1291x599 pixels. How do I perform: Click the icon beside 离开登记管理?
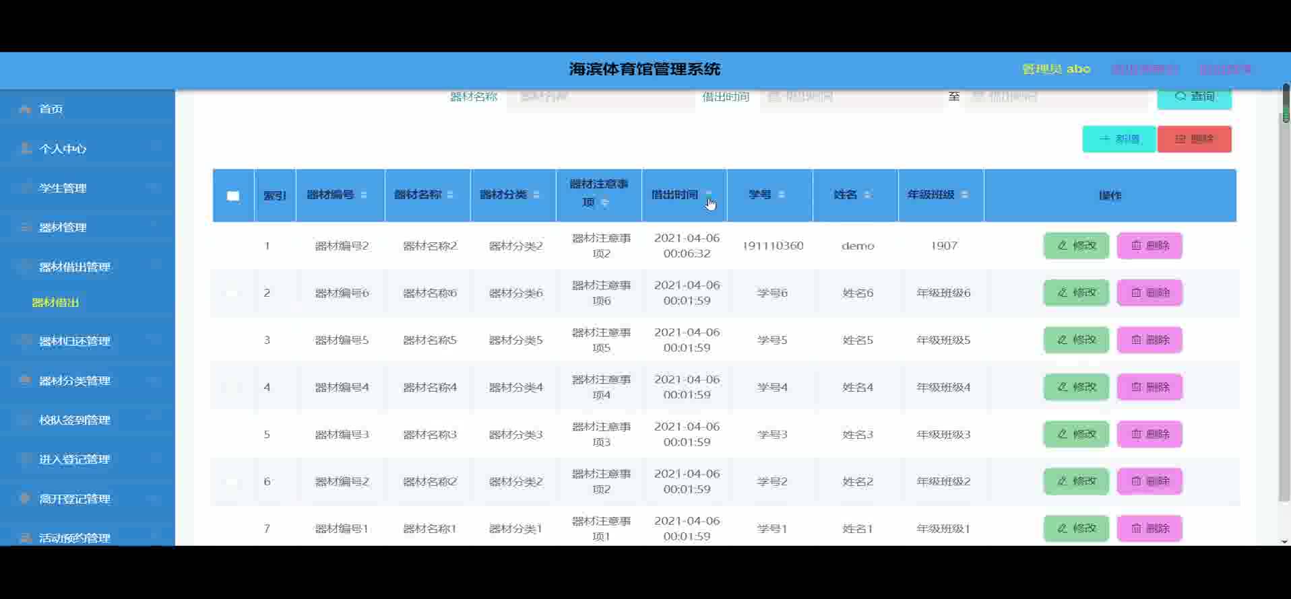25,499
